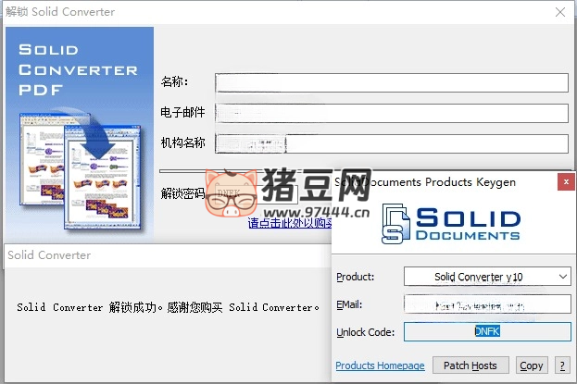Click the 电子邮件 email input field

pos(391,113)
